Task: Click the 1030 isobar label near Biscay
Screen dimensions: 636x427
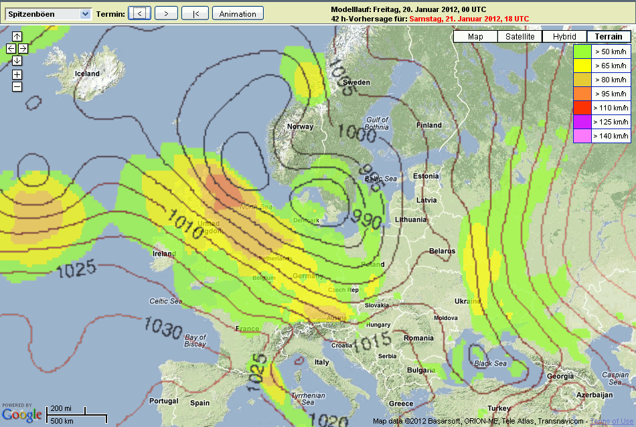Action: coord(163,327)
